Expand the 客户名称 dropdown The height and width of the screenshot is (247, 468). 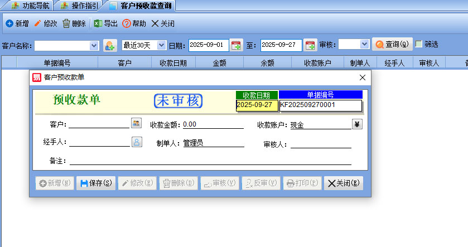click(94, 45)
